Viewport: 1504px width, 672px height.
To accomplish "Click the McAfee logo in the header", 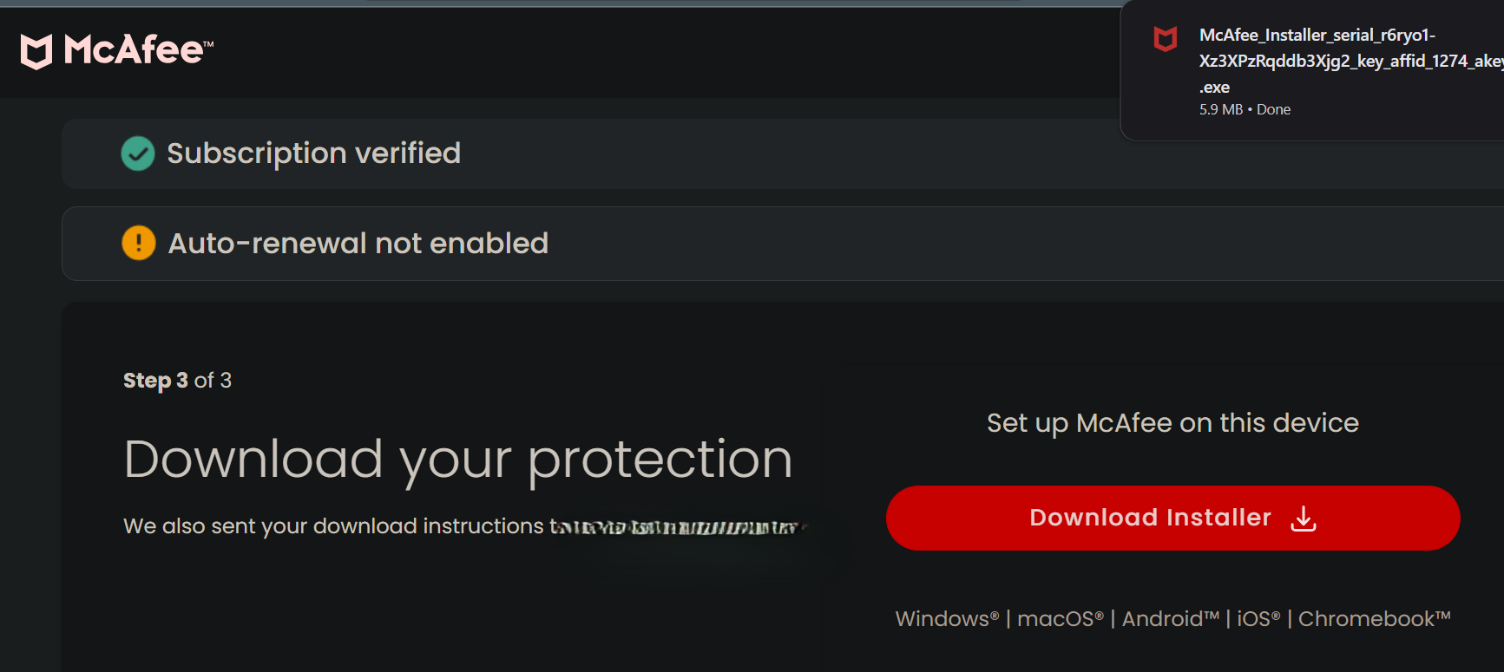I will [x=117, y=50].
